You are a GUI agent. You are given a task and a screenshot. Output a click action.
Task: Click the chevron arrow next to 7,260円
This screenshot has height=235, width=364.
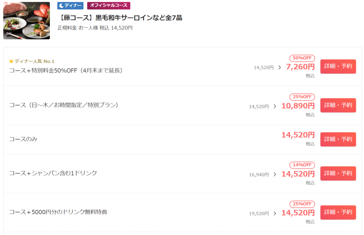[279, 67]
